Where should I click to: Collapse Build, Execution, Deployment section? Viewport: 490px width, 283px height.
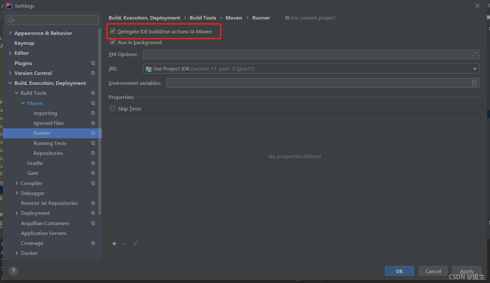[x=10, y=83]
